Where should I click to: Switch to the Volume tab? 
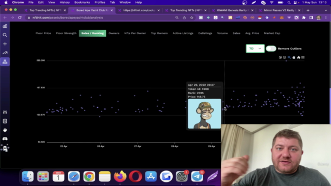[x=222, y=33]
